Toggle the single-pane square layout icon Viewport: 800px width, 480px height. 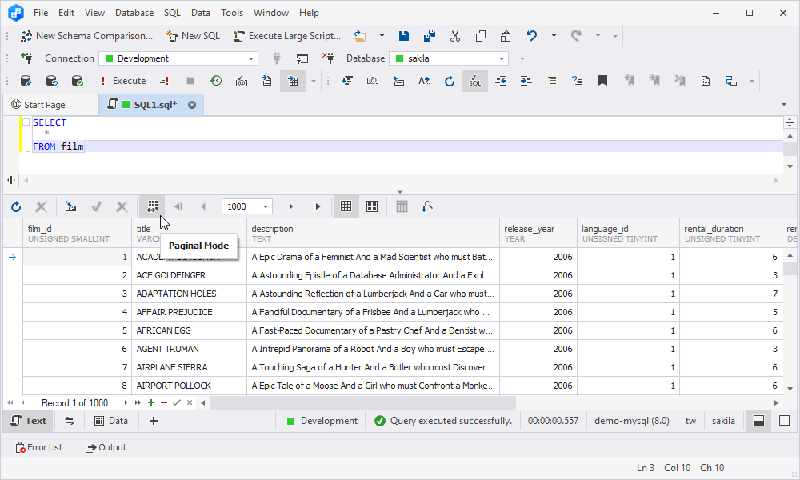(784, 421)
